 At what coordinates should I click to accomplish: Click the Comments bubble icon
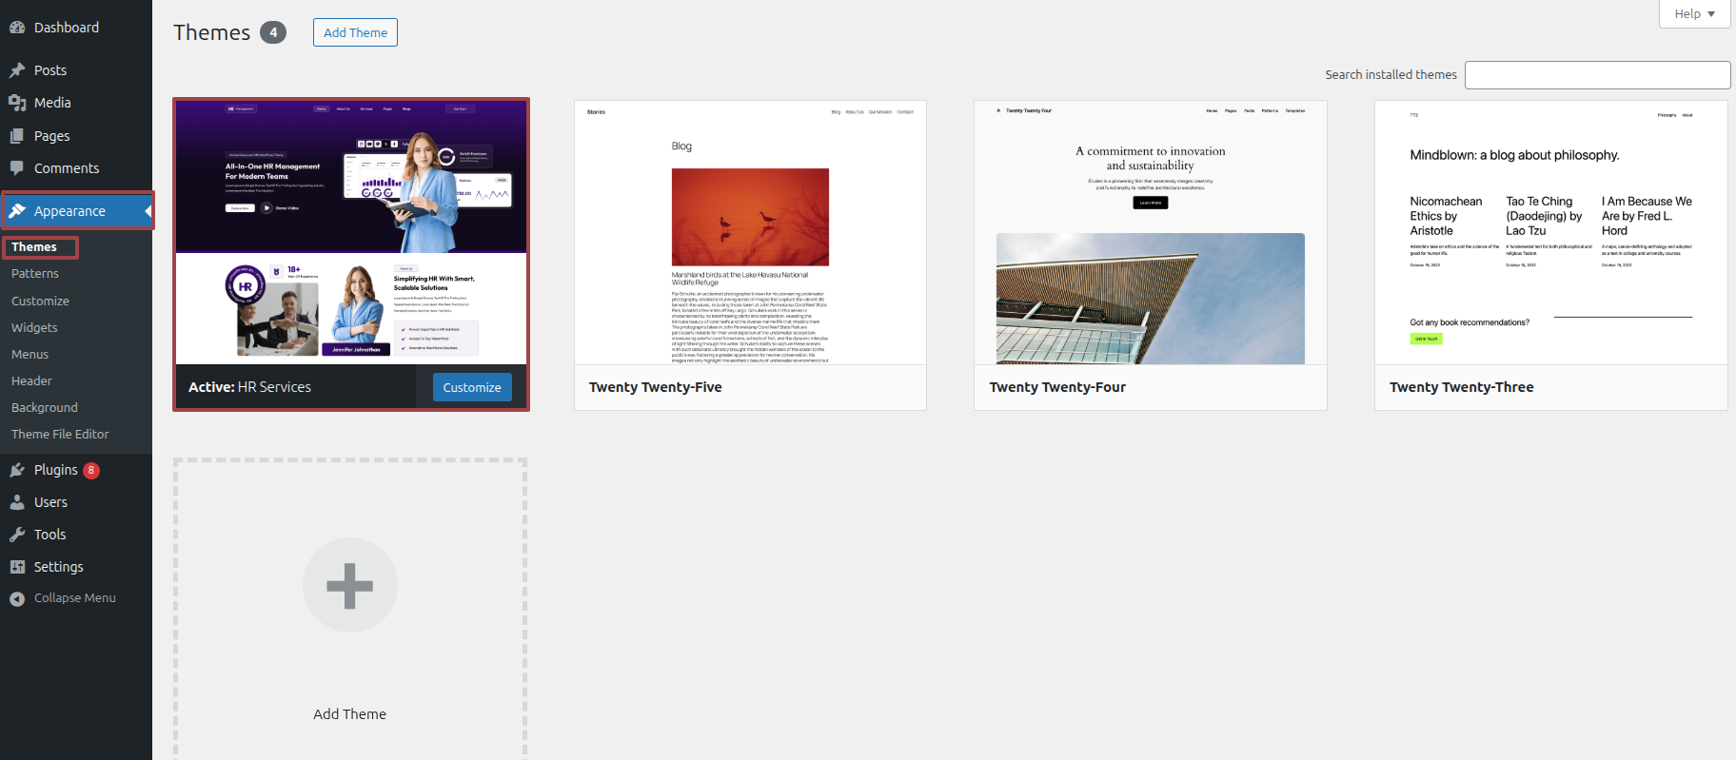[x=17, y=168]
